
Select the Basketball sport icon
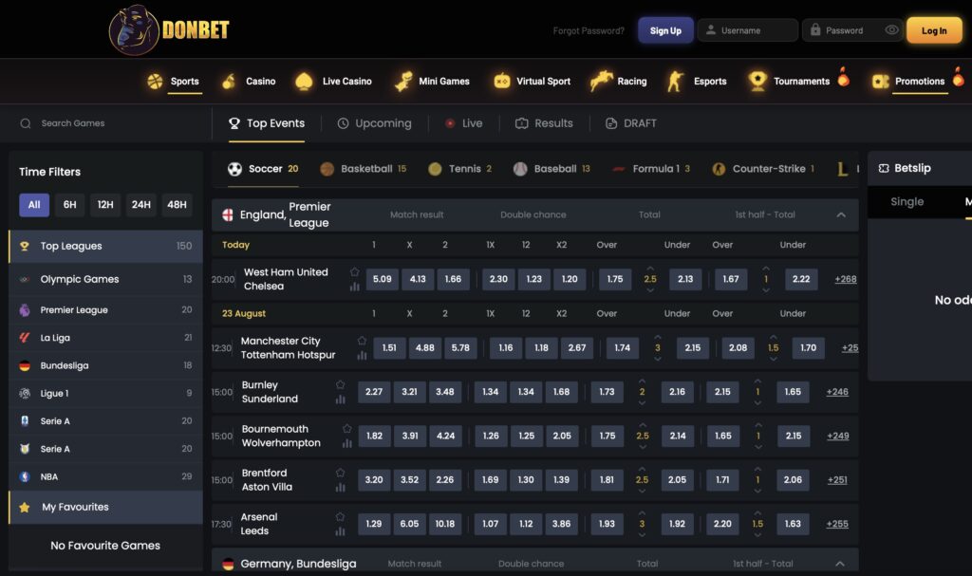tap(327, 169)
